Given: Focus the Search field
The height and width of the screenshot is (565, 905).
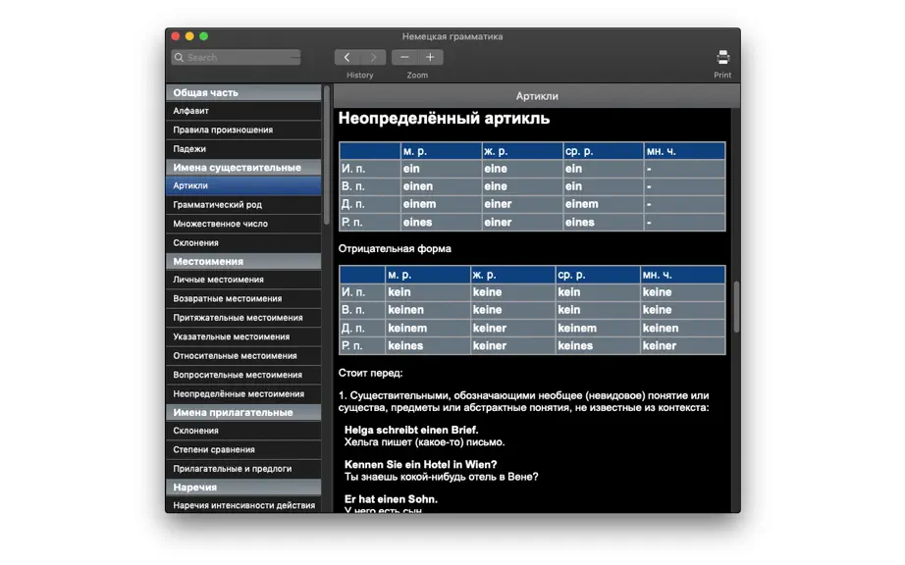Looking at the screenshot, I should [x=236, y=57].
